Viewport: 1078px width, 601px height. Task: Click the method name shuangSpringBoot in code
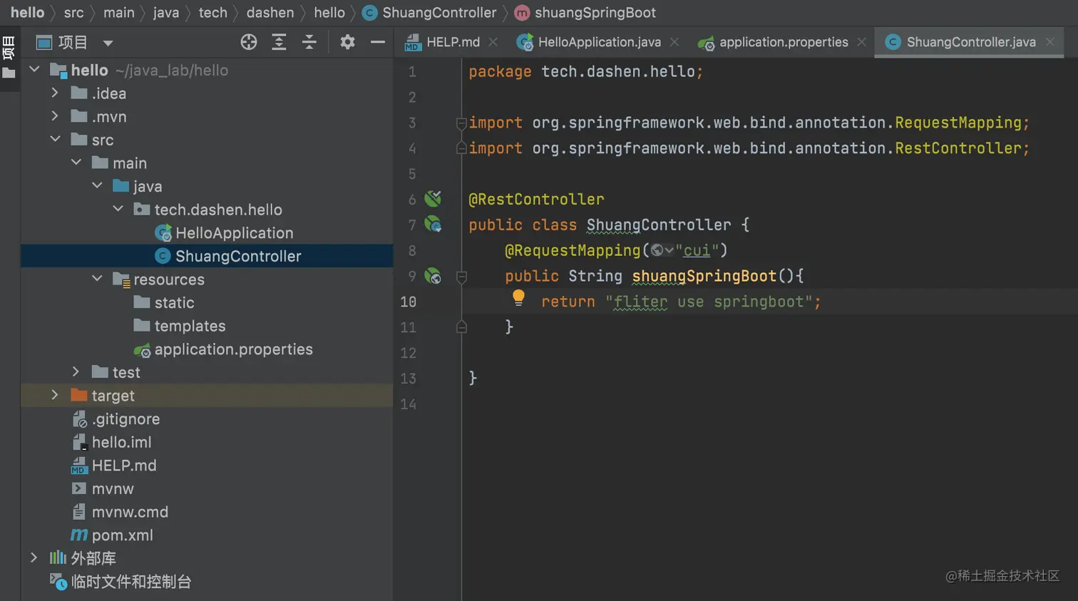coord(704,276)
